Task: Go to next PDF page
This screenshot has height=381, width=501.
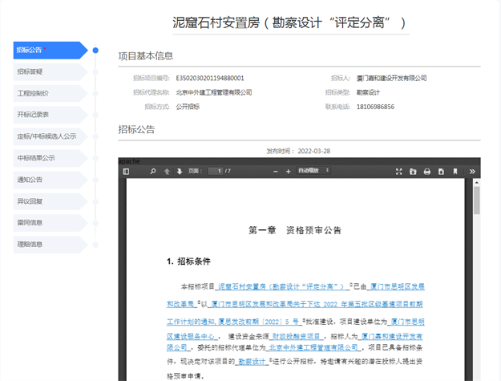Action: 180,172
